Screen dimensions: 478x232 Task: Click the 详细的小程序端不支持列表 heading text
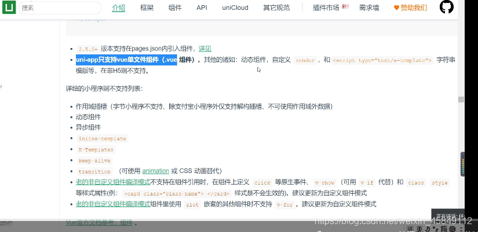(x=104, y=89)
